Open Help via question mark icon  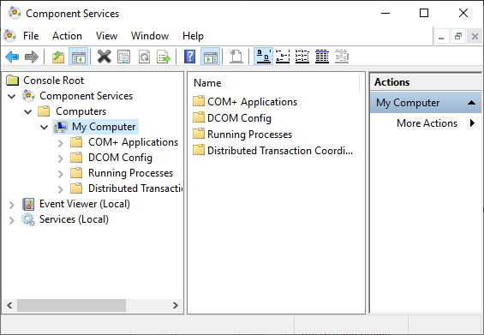(189, 57)
